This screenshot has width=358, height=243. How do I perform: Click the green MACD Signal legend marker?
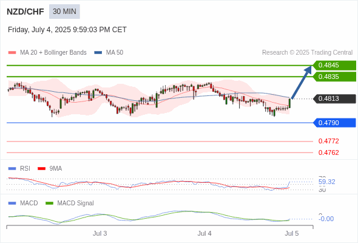49,204
